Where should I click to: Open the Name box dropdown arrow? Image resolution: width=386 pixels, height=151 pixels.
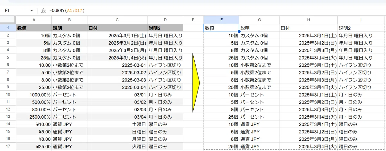click(x=31, y=11)
